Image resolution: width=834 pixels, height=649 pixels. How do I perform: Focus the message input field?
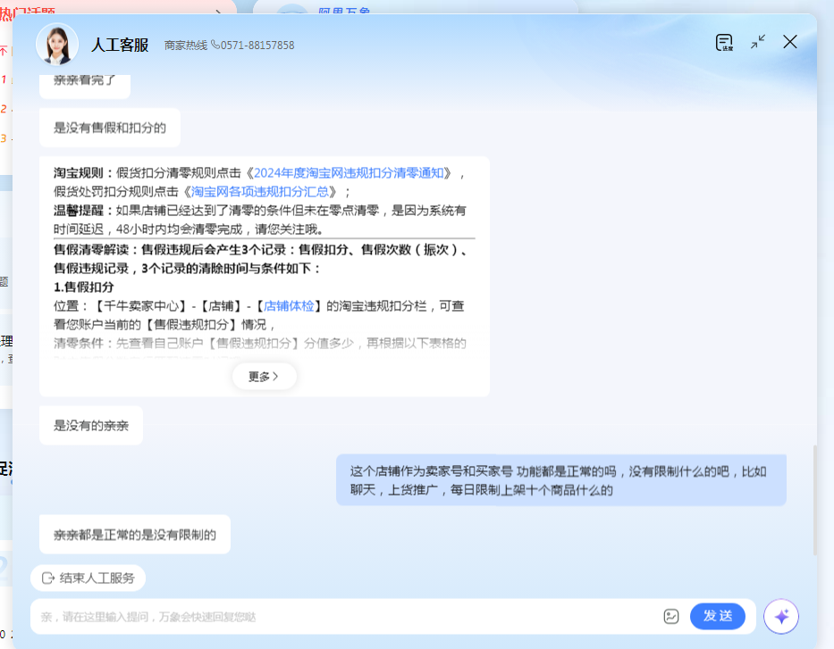[x=346, y=617]
